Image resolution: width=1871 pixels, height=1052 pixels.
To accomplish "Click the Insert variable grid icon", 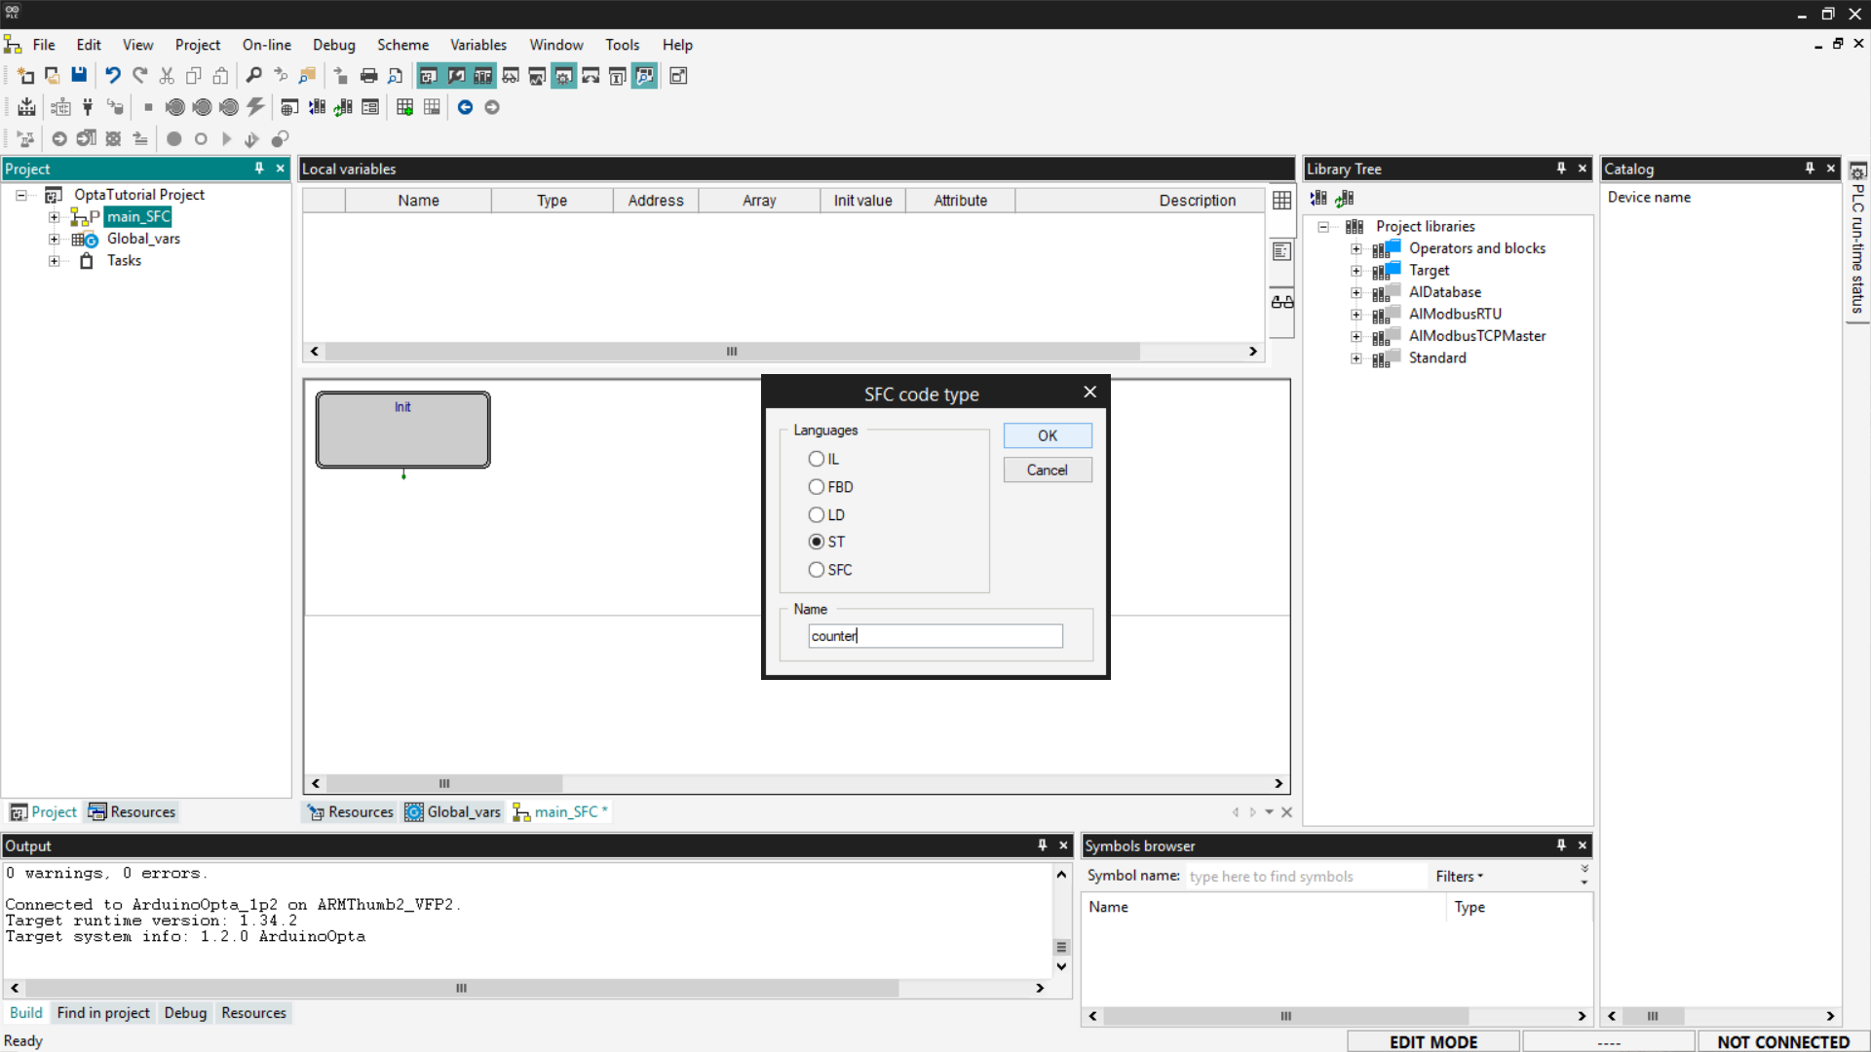I will [404, 107].
